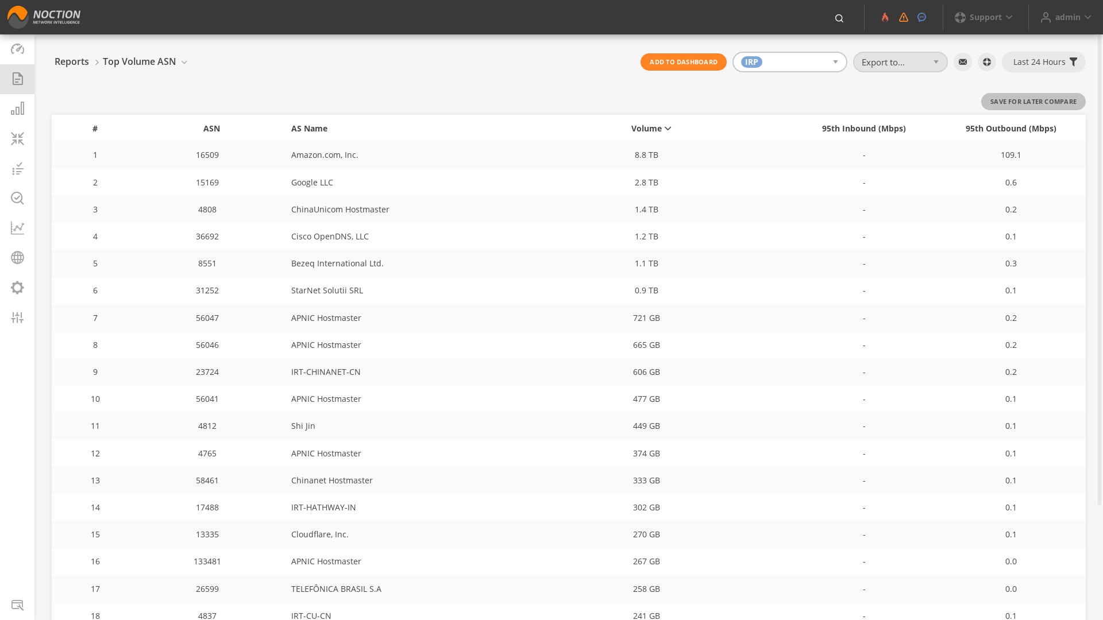This screenshot has height=620, width=1103.
Task: Click IRT-HATHWAY-IN entry
Action: [x=323, y=507]
